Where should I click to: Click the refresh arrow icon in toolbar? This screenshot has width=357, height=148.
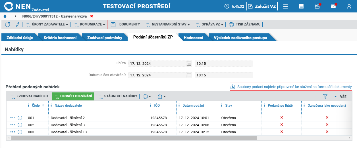click(x=7, y=25)
